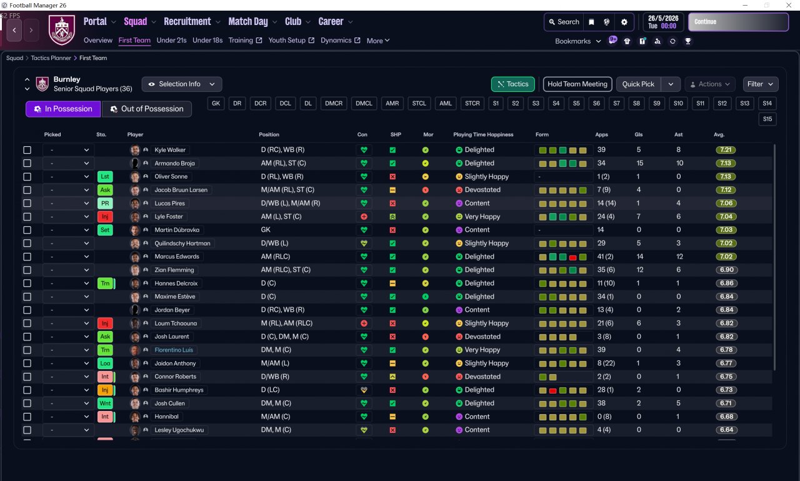Screen dimensions: 800x481
Task: Check the box for Maxime Estève
Action: pyautogui.click(x=27, y=297)
